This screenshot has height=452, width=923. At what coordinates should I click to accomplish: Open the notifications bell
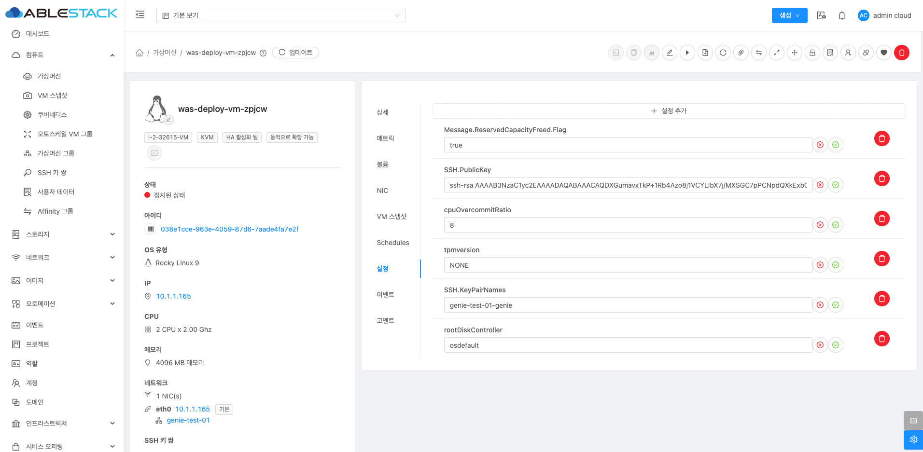[x=841, y=15]
